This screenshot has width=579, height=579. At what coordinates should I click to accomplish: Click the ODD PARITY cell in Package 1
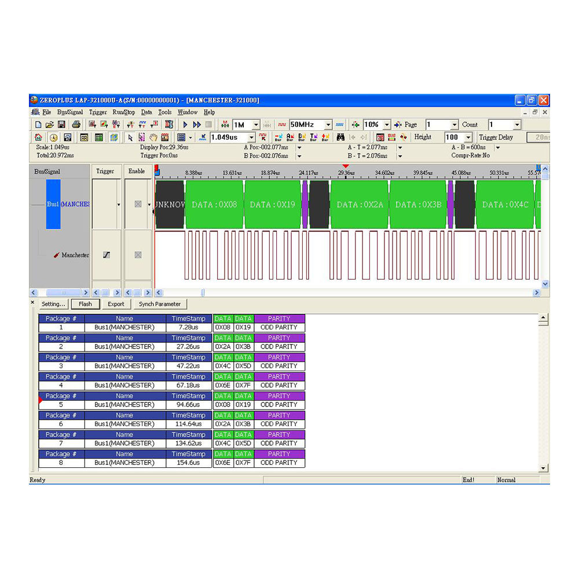click(279, 327)
